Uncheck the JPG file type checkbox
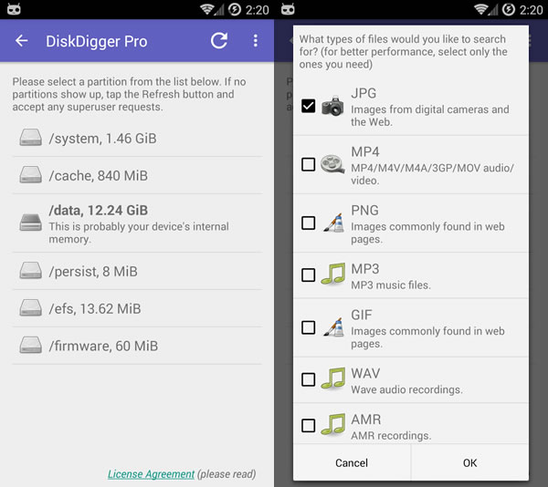The width and height of the screenshot is (548, 487). [308, 106]
